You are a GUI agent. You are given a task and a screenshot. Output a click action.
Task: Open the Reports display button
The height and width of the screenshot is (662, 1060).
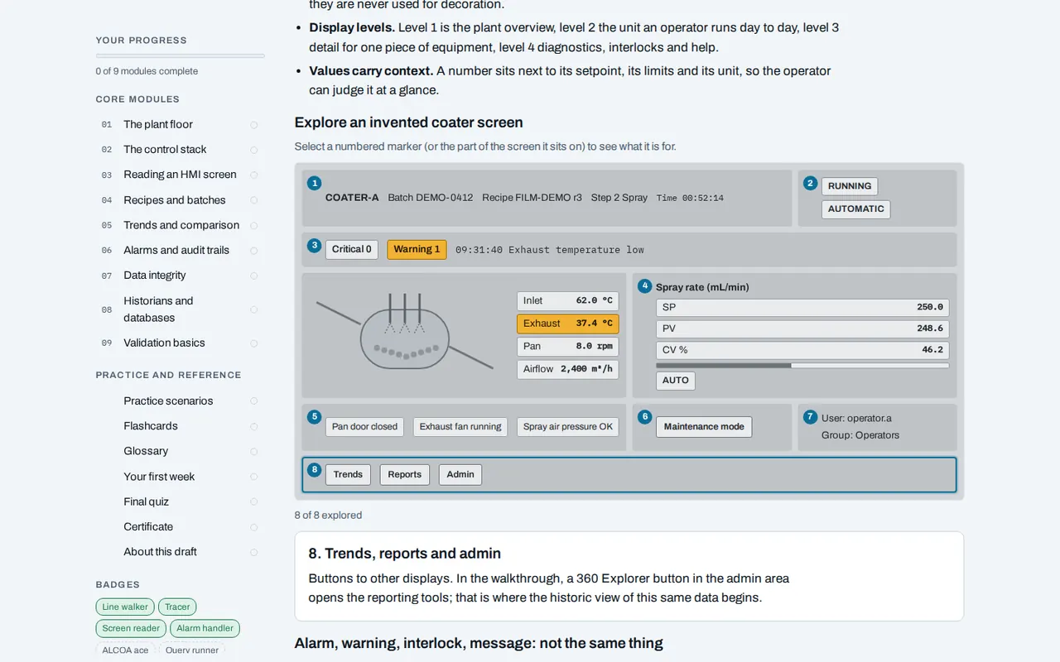[405, 475]
